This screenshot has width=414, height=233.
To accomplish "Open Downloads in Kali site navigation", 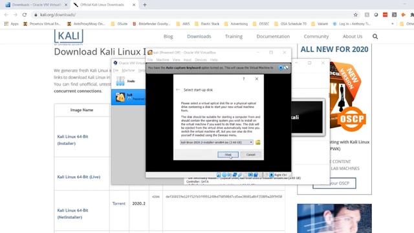I will (x=199, y=36).
